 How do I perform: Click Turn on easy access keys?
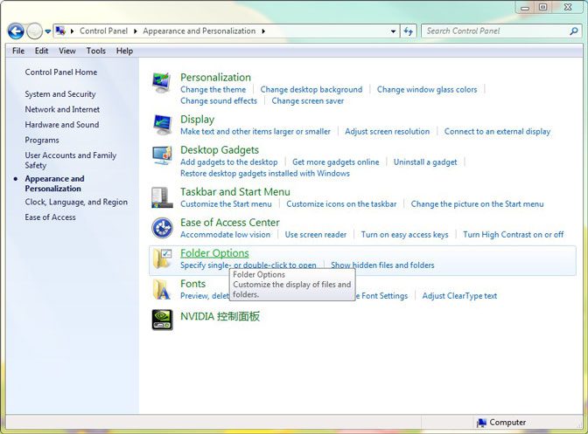coord(404,235)
